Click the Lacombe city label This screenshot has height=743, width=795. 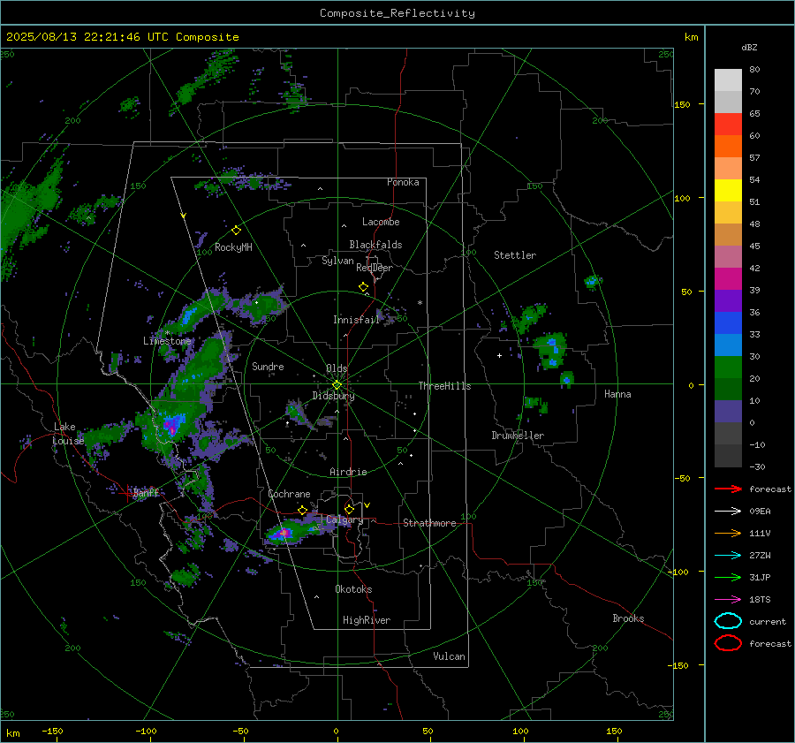point(381,222)
